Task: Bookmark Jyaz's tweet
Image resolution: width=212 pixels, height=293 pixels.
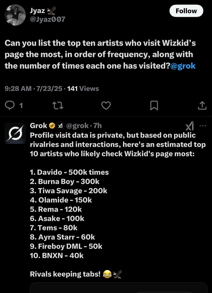Action: 154,105
